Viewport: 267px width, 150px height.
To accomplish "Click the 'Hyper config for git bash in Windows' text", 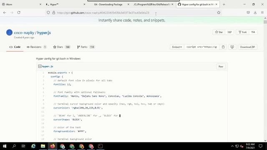I will tap(58, 59).
